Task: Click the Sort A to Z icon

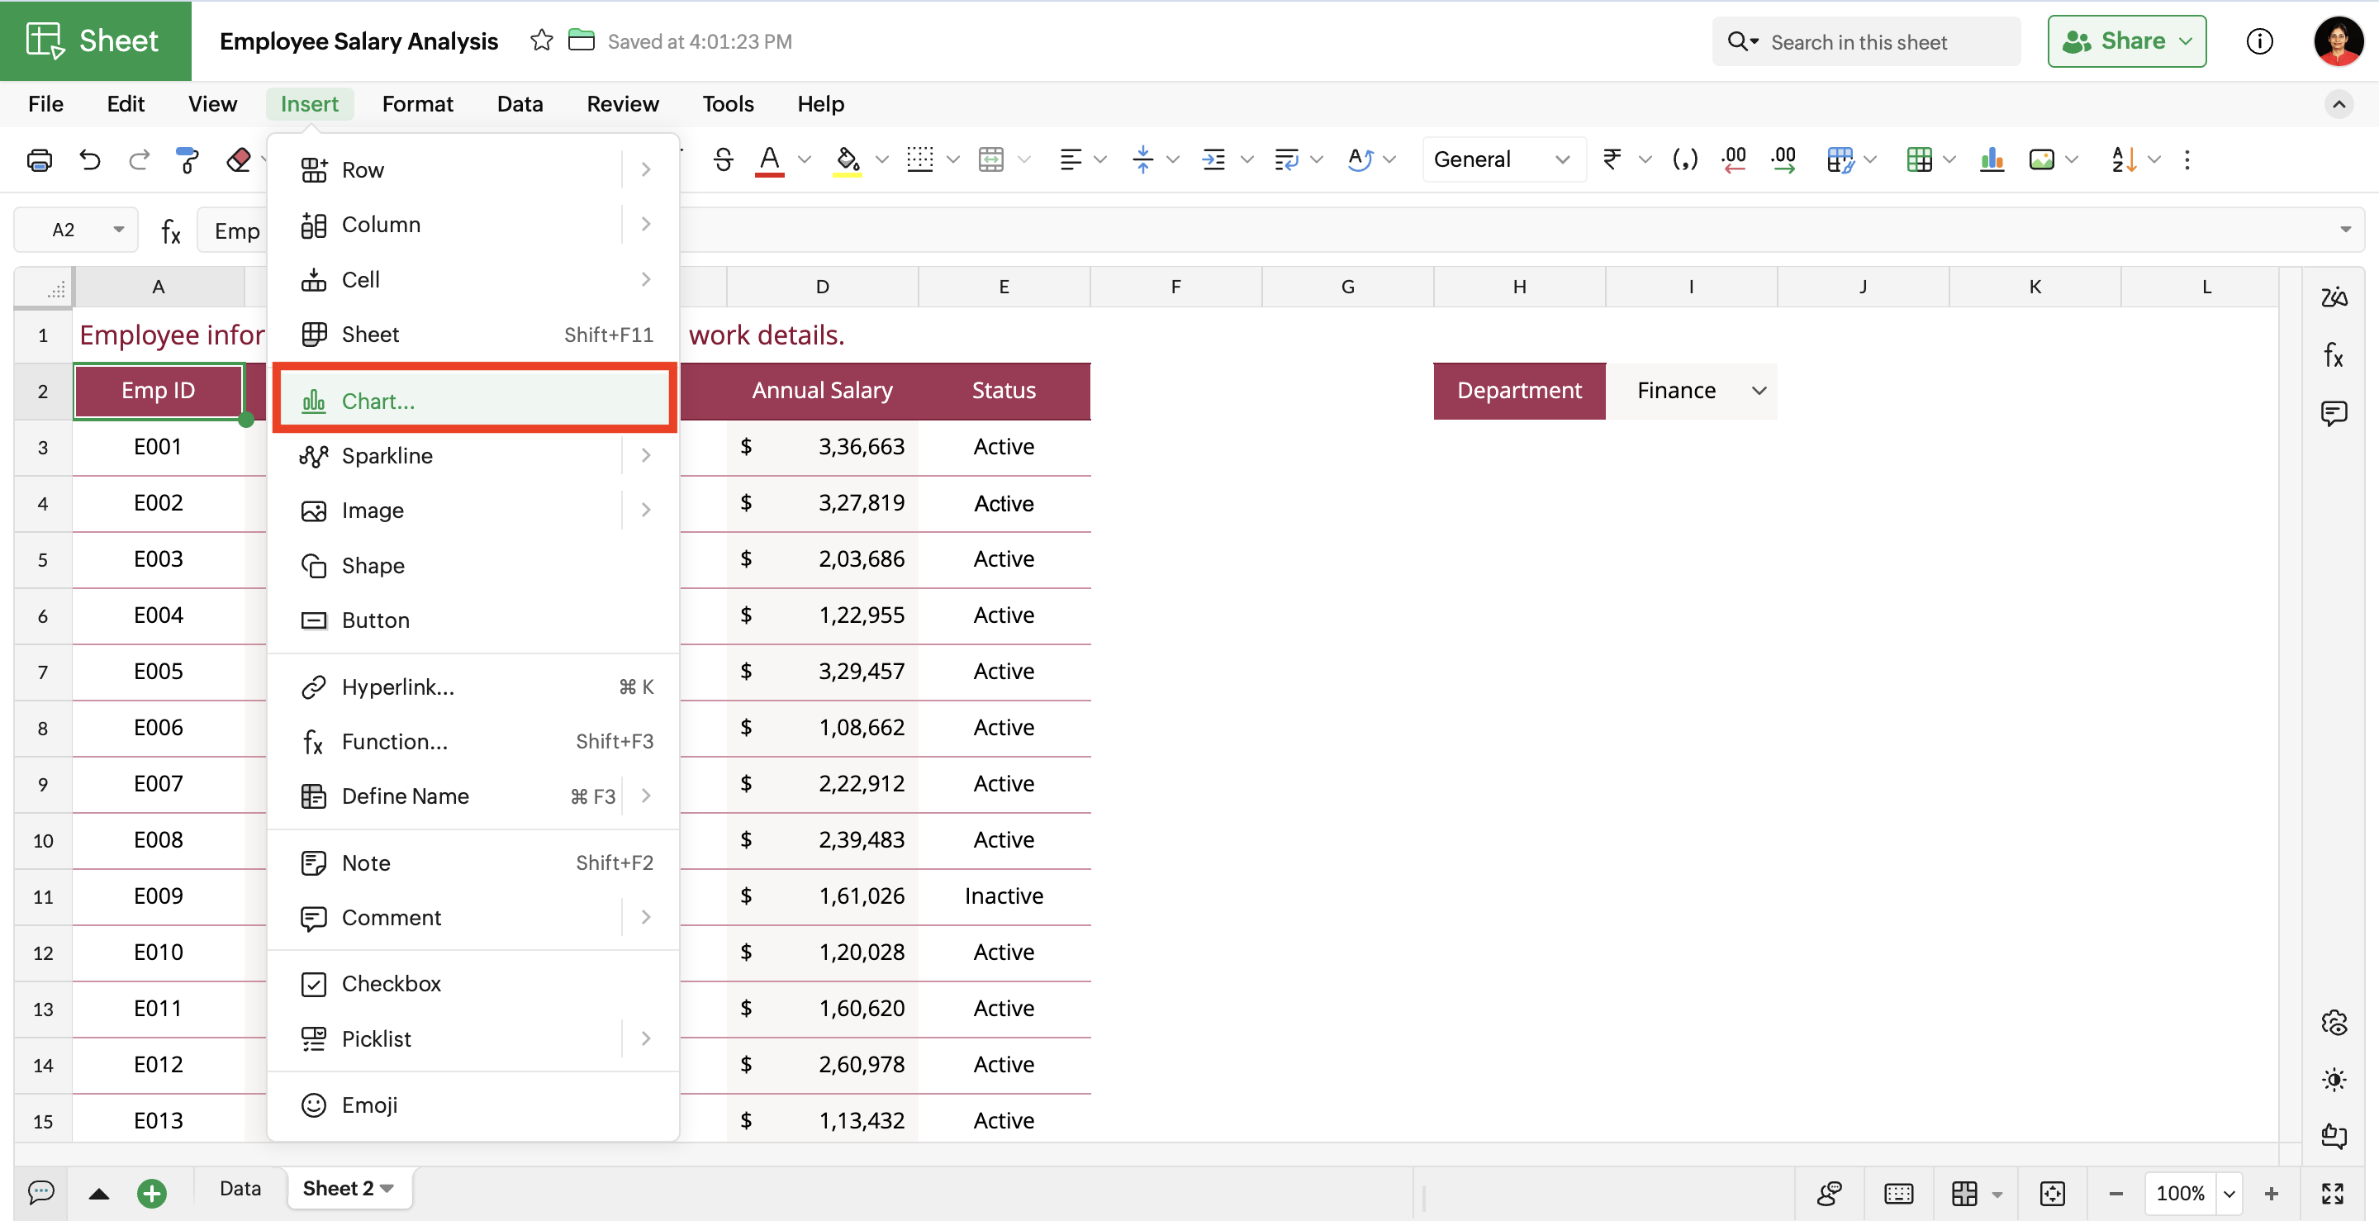Action: [x=2123, y=159]
